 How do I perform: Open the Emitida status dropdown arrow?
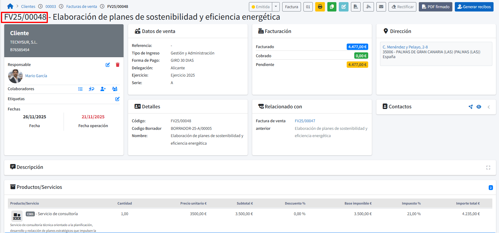point(276,7)
